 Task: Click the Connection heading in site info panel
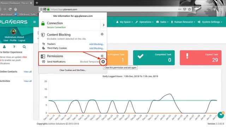(55, 23)
